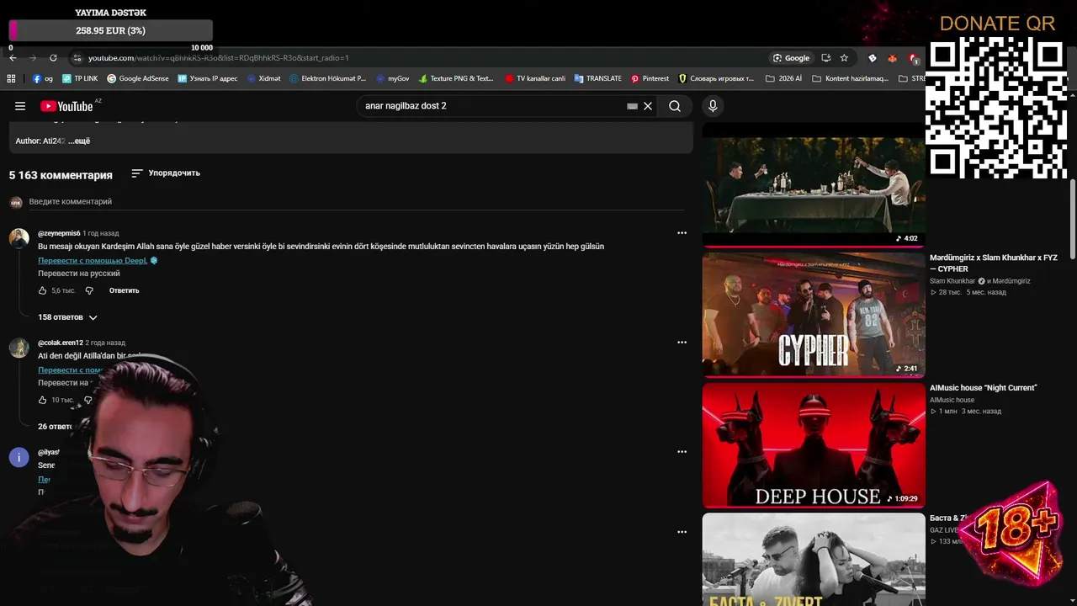Image resolution: width=1077 pixels, height=606 pixels.
Task: Open @colak.eren12 profile avatar
Action: 19,347
